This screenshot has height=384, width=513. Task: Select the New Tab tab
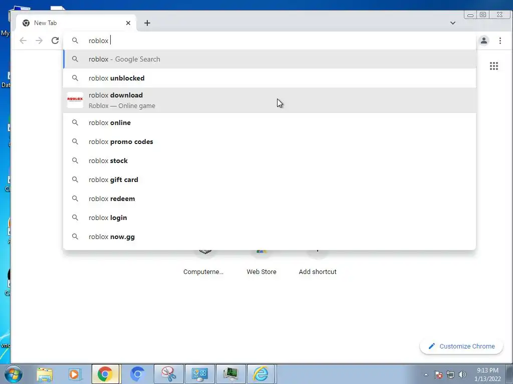click(x=76, y=23)
